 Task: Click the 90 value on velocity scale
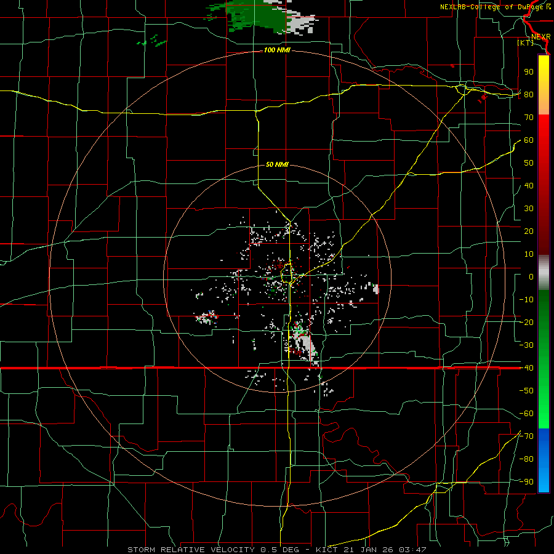(529, 72)
